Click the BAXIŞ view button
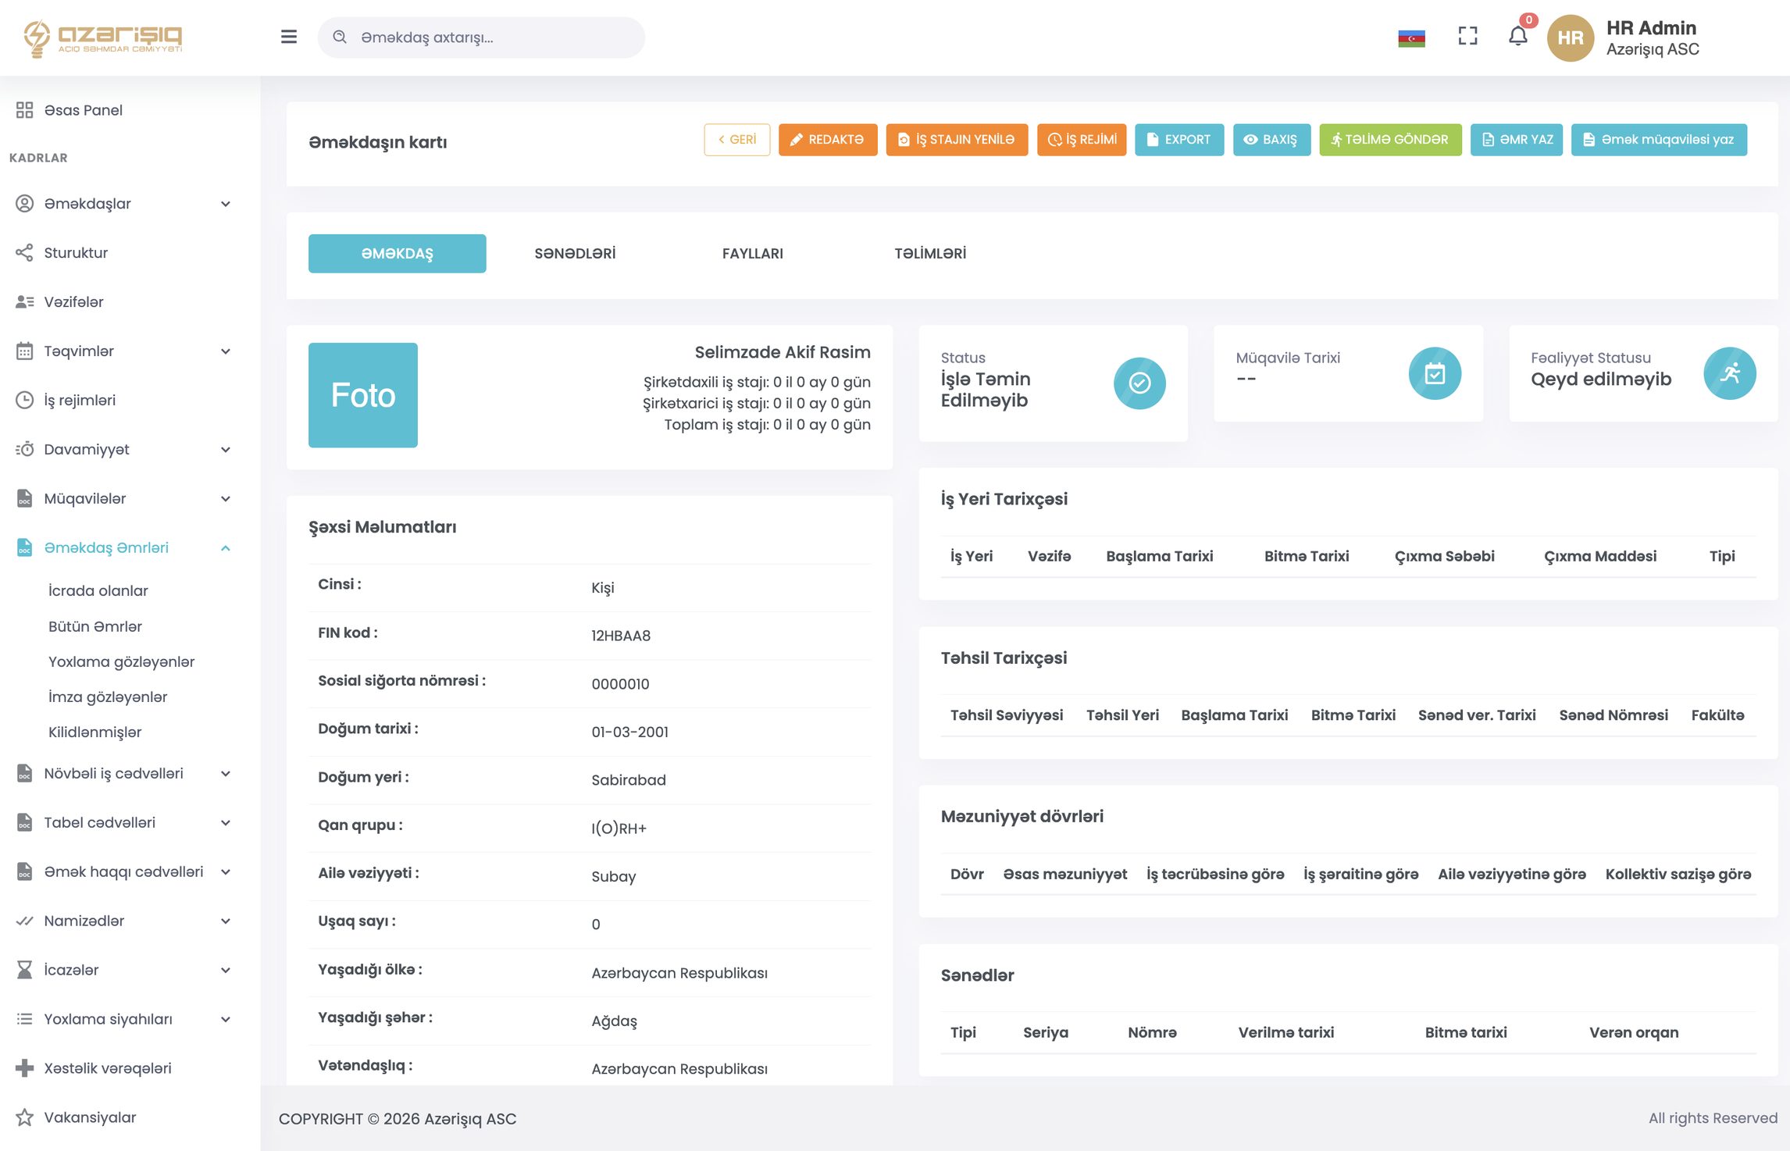Image resolution: width=1790 pixels, height=1151 pixels. click(1271, 140)
